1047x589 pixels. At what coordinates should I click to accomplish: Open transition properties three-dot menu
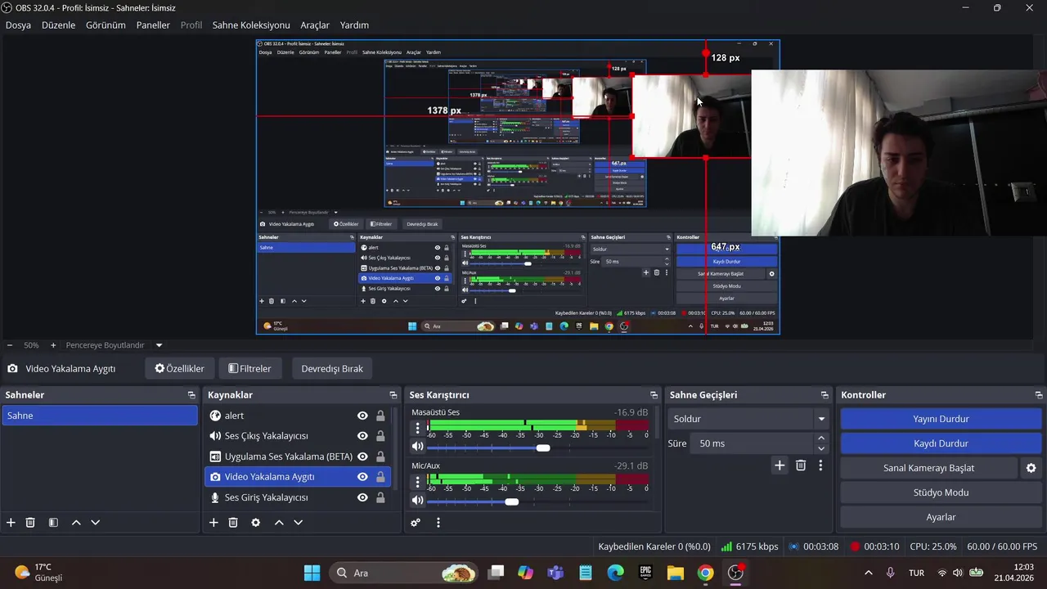(x=820, y=465)
